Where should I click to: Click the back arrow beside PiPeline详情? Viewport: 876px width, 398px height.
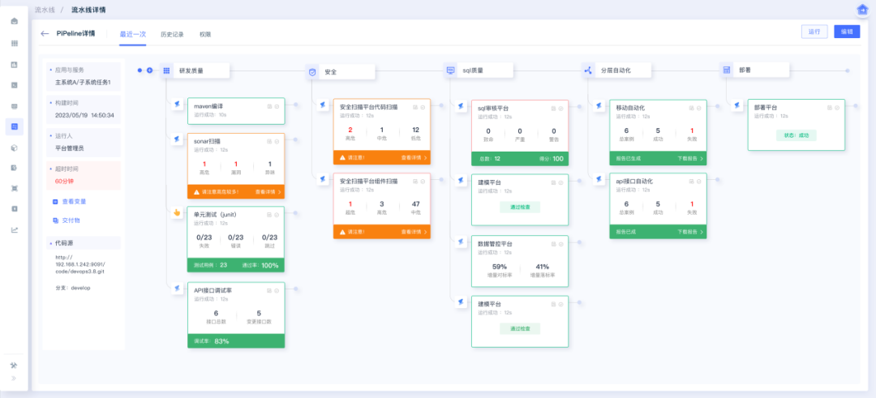point(45,34)
